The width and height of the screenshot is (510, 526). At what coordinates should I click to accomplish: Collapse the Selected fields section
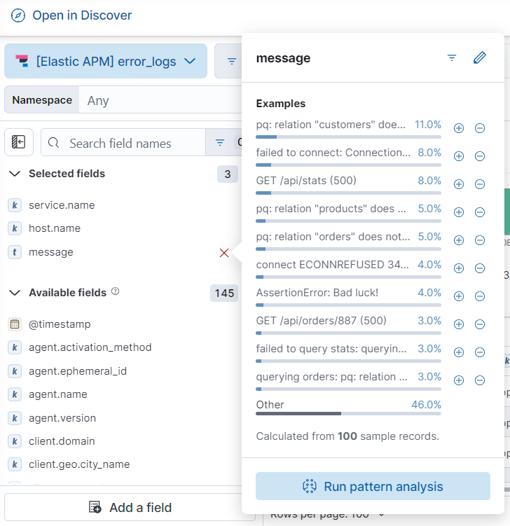click(15, 174)
